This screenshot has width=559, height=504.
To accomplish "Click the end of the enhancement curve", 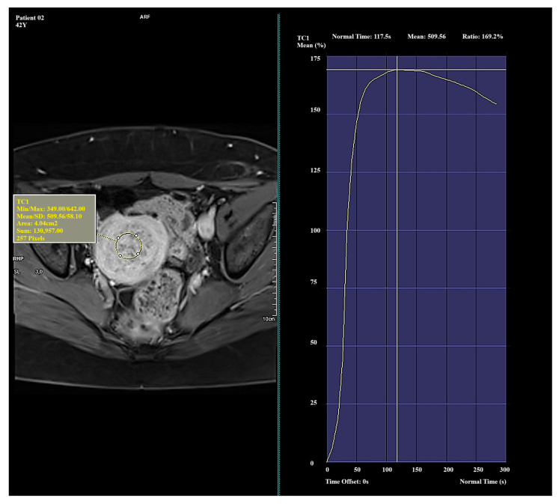I will tap(496, 104).
